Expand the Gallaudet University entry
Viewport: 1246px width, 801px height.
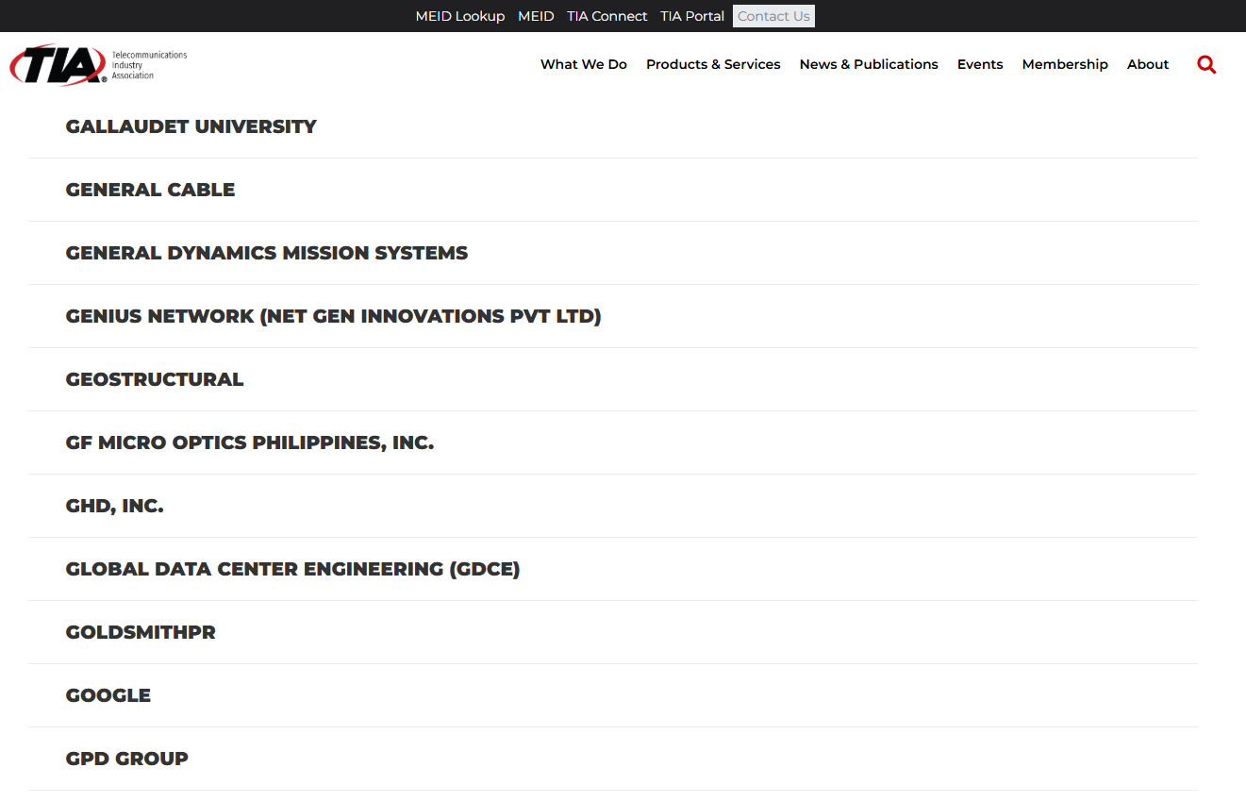click(x=191, y=126)
